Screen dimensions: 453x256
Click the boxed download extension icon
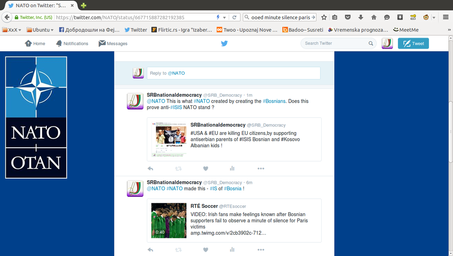pos(400,17)
